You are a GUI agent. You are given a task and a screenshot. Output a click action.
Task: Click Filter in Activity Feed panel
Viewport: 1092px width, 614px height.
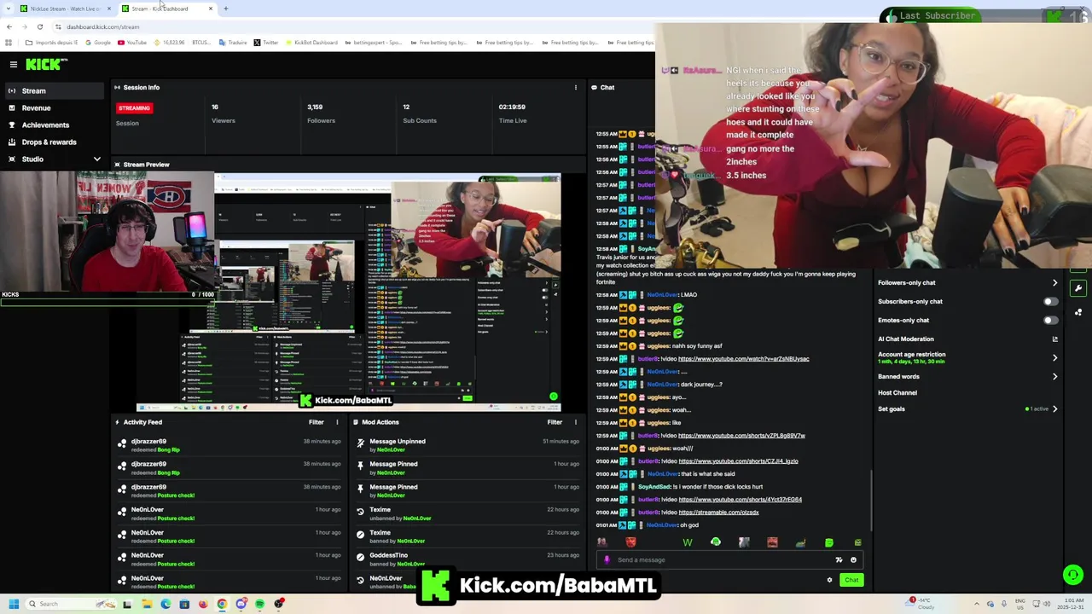(316, 422)
